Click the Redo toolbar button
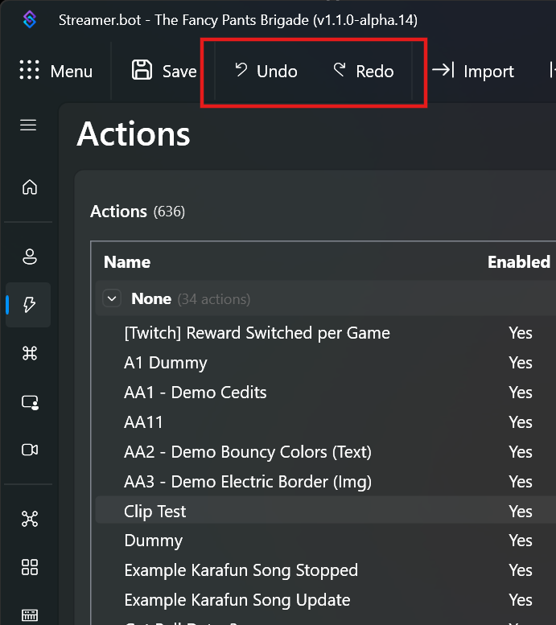Screen dimensions: 556x625 (x=364, y=71)
